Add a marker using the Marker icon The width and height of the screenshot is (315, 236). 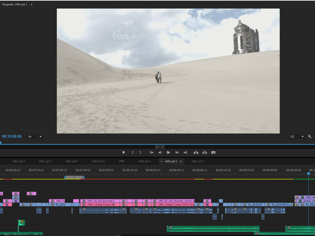point(124,152)
